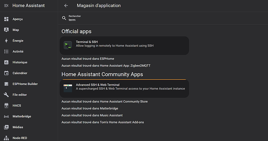This screenshot has width=268, height=141.
Task: Open the Aperçu dashboard icon
Action: tap(6, 19)
